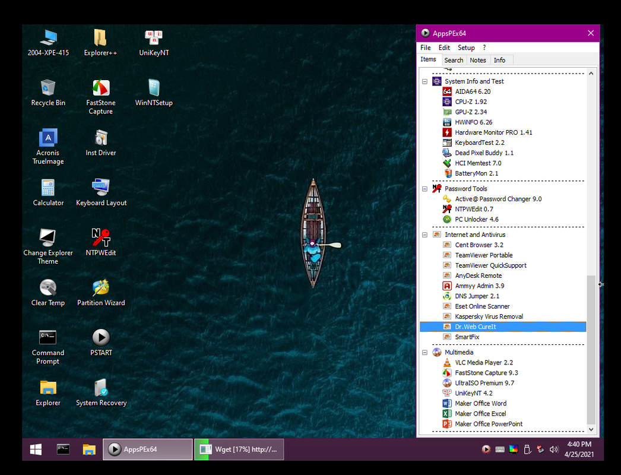Open the Edit menu

[444, 47]
